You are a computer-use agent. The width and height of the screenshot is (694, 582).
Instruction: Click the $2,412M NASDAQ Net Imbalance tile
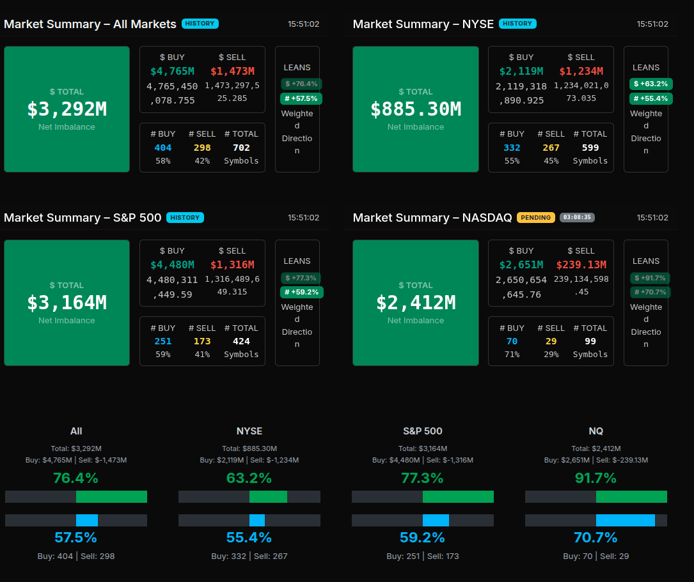point(416,303)
